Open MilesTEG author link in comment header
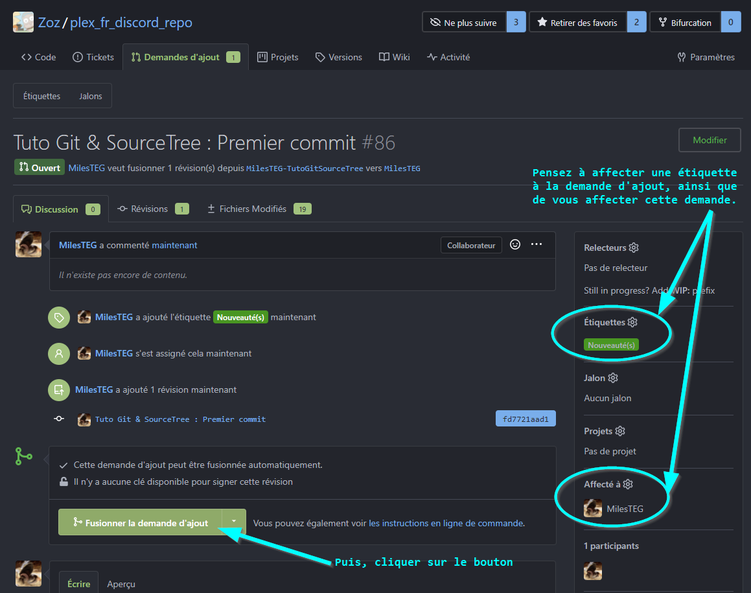Screen dimensions: 751x593 click(78, 245)
